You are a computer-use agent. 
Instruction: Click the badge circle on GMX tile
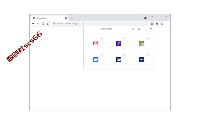(x=147, y=55)
